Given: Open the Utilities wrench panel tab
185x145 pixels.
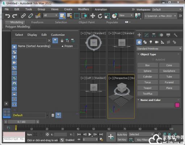Looking at the screenshot, I should (175, 35).
